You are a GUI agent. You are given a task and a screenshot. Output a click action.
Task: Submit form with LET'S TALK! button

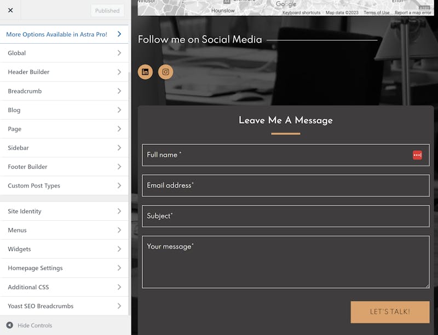[x=390, y=312]
